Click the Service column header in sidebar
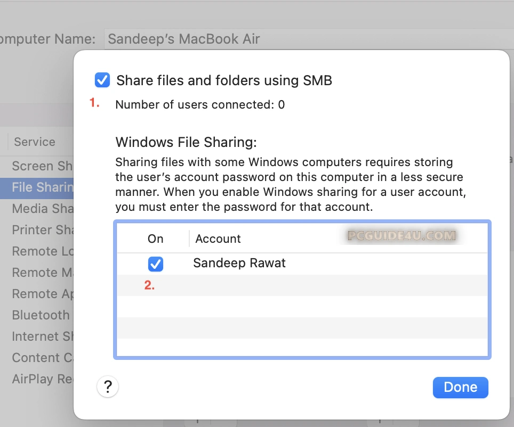The height and width of the screenshot is (427, 514). point(35,142)
